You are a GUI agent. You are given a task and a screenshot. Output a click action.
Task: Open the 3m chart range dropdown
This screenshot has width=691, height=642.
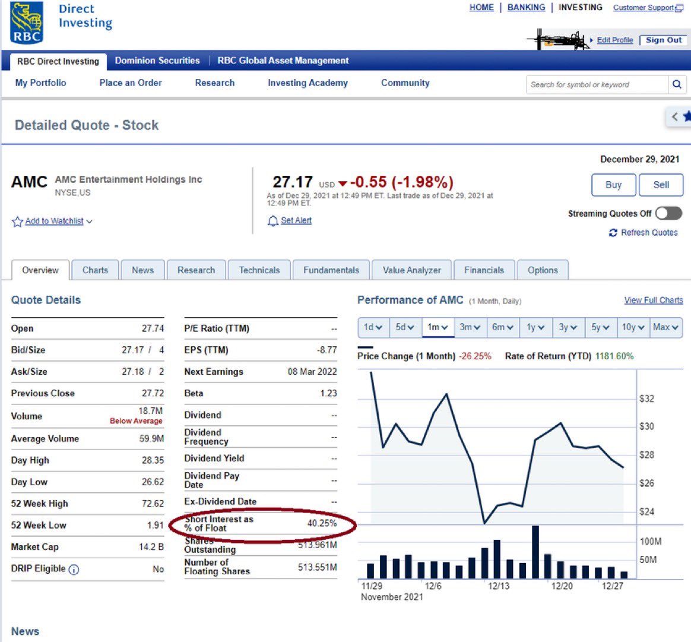coord(470,327)
